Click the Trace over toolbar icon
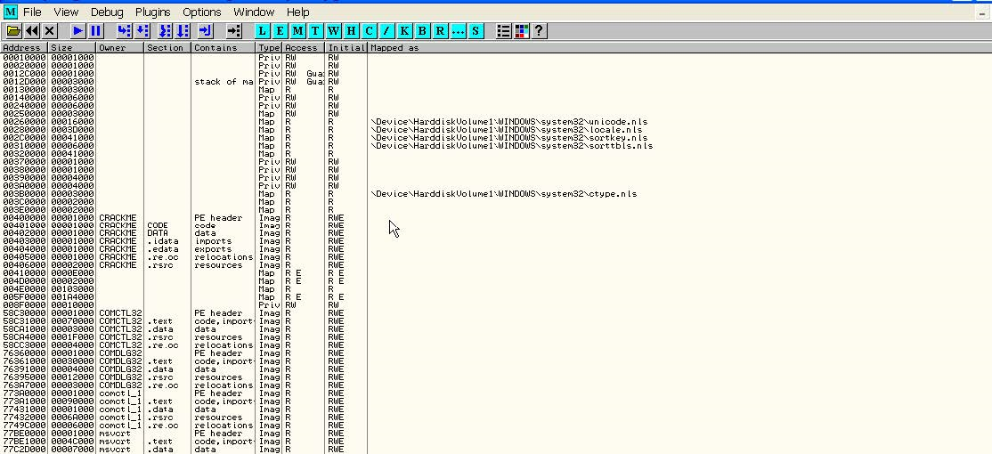 pyautogui.click(x=183, y=31)
